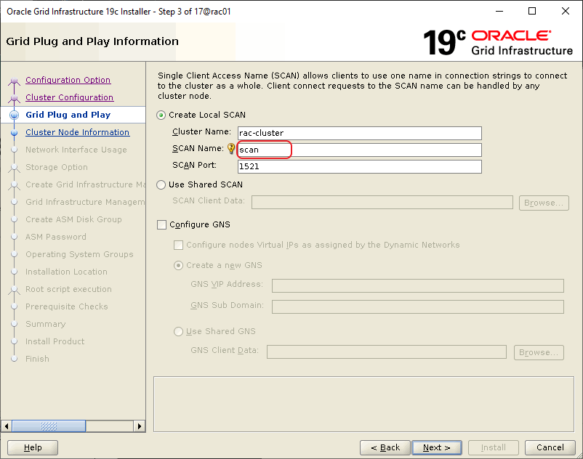Click the Cluster Name input field

(360, 134)
